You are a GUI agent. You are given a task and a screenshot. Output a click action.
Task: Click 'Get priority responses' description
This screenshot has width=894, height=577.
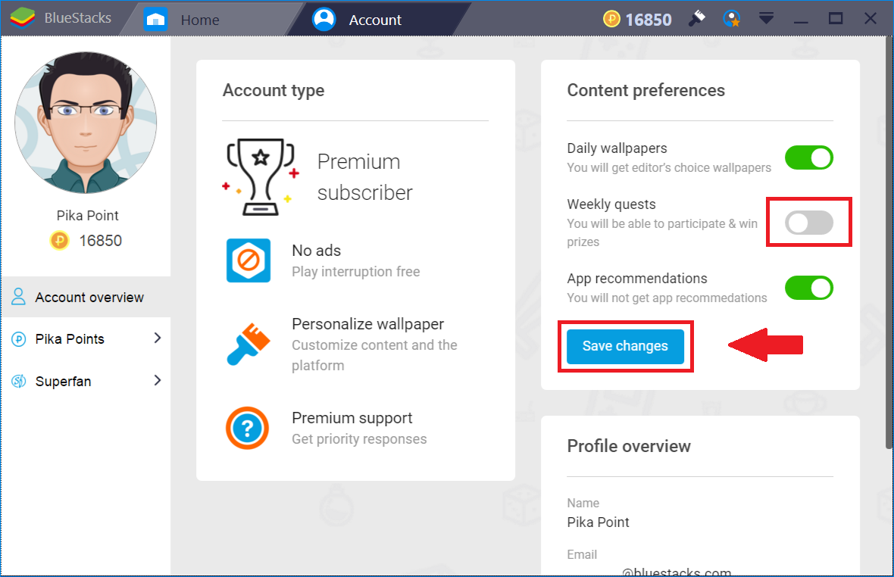[x=359, y=439]
